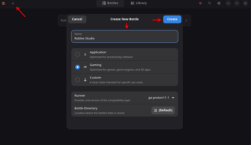Select the Gaming environment radio button
The image size is (251, 145).
click(77, 67)
